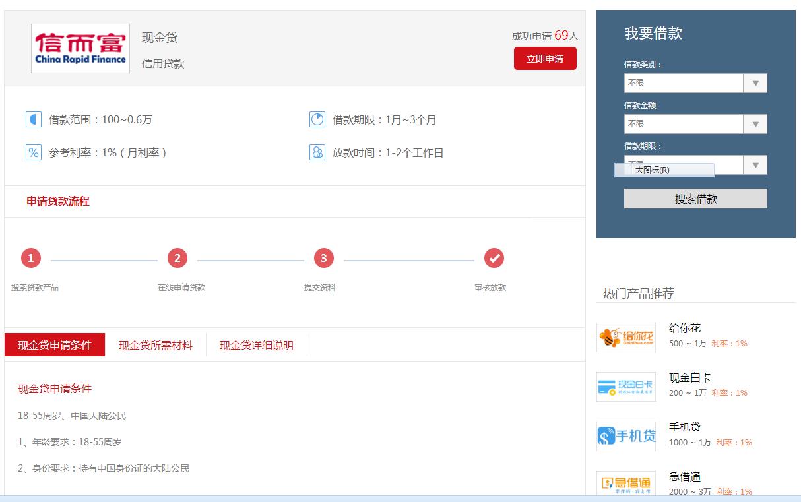Click the 审核放款 step label
Viewport: 801px width, 502px height.
[490, 287]
